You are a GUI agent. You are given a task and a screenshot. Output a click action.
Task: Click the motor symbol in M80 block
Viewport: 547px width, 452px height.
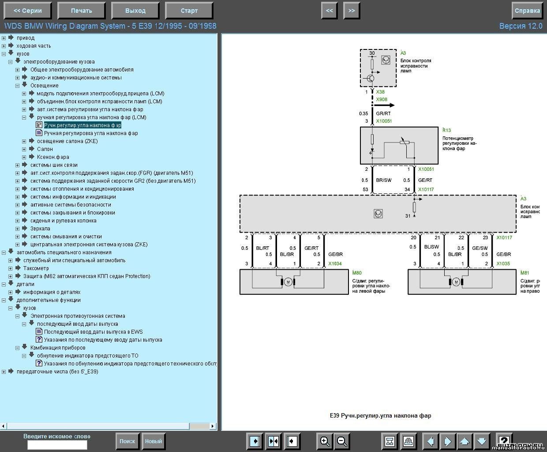click(x=288, y=282)
